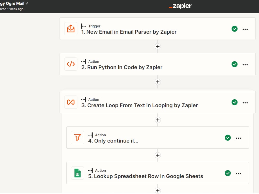Add a step between Run Python and Create Loop
The height and width of the screenshot is (194, 259).
point(158,82)
